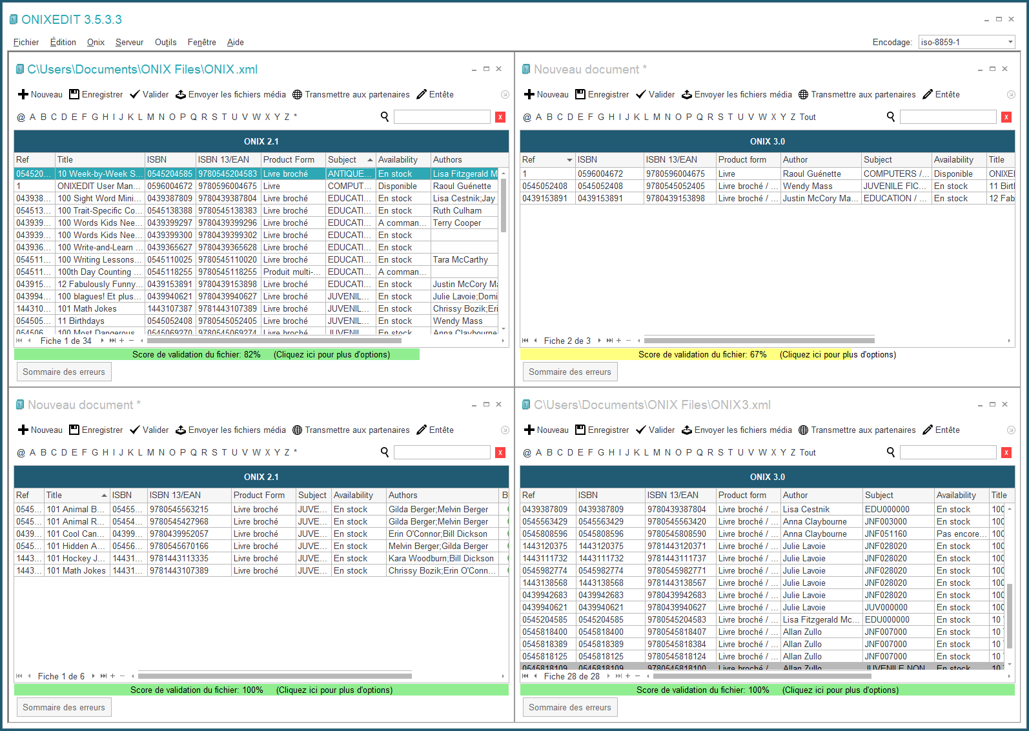Viewport: 1029px width, 731px height.
Task: Click ISBN 13/EAN column header in ONIX3.xml window
Action: 680,495
